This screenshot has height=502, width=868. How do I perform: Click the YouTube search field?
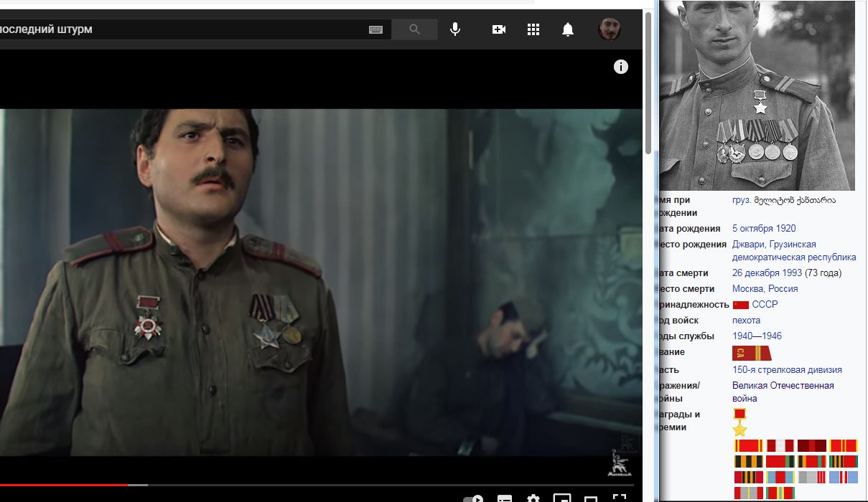(194, 29)
